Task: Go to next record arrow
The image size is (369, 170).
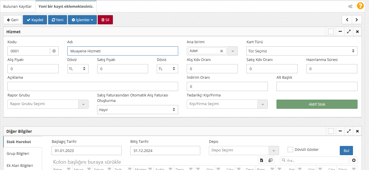Action: 357,20
